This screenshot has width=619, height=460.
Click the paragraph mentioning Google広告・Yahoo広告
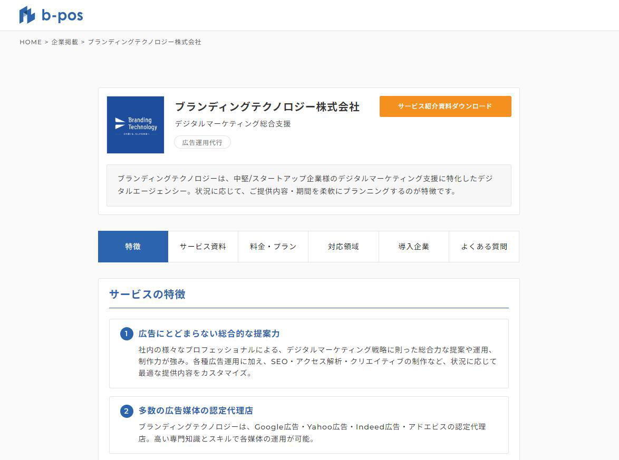[312, 433]
